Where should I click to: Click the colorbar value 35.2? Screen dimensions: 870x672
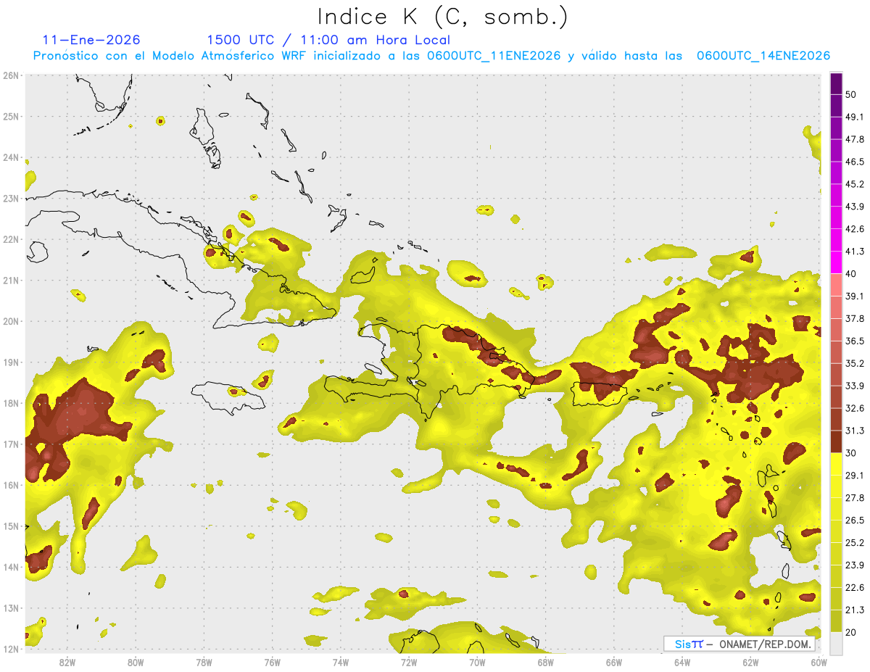tap(854, 363)
